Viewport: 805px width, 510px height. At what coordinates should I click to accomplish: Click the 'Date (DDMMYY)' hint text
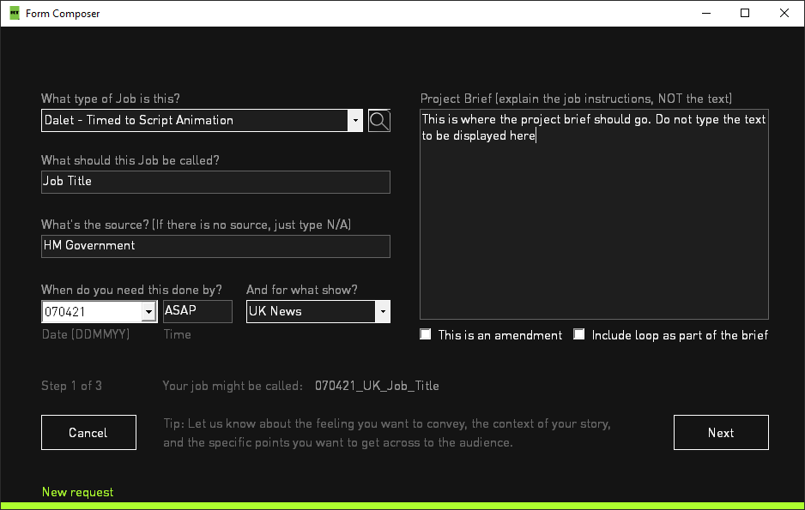pos(86,334)
